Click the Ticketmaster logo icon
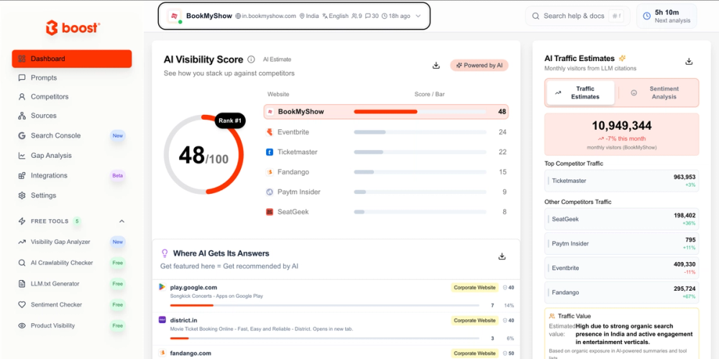This screenshot has height=359, width=719. 270,152
